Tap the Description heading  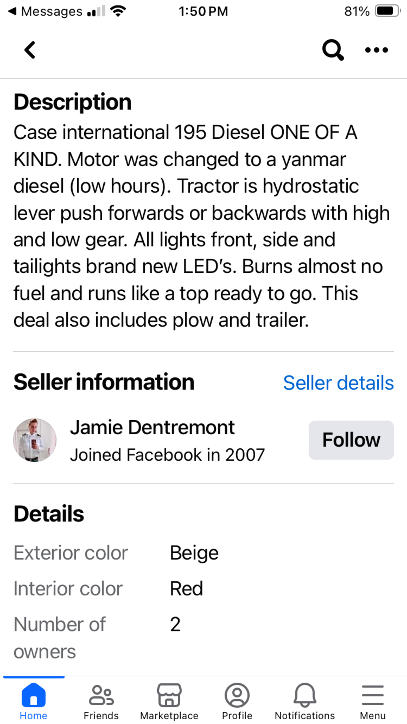pos(72,102)
